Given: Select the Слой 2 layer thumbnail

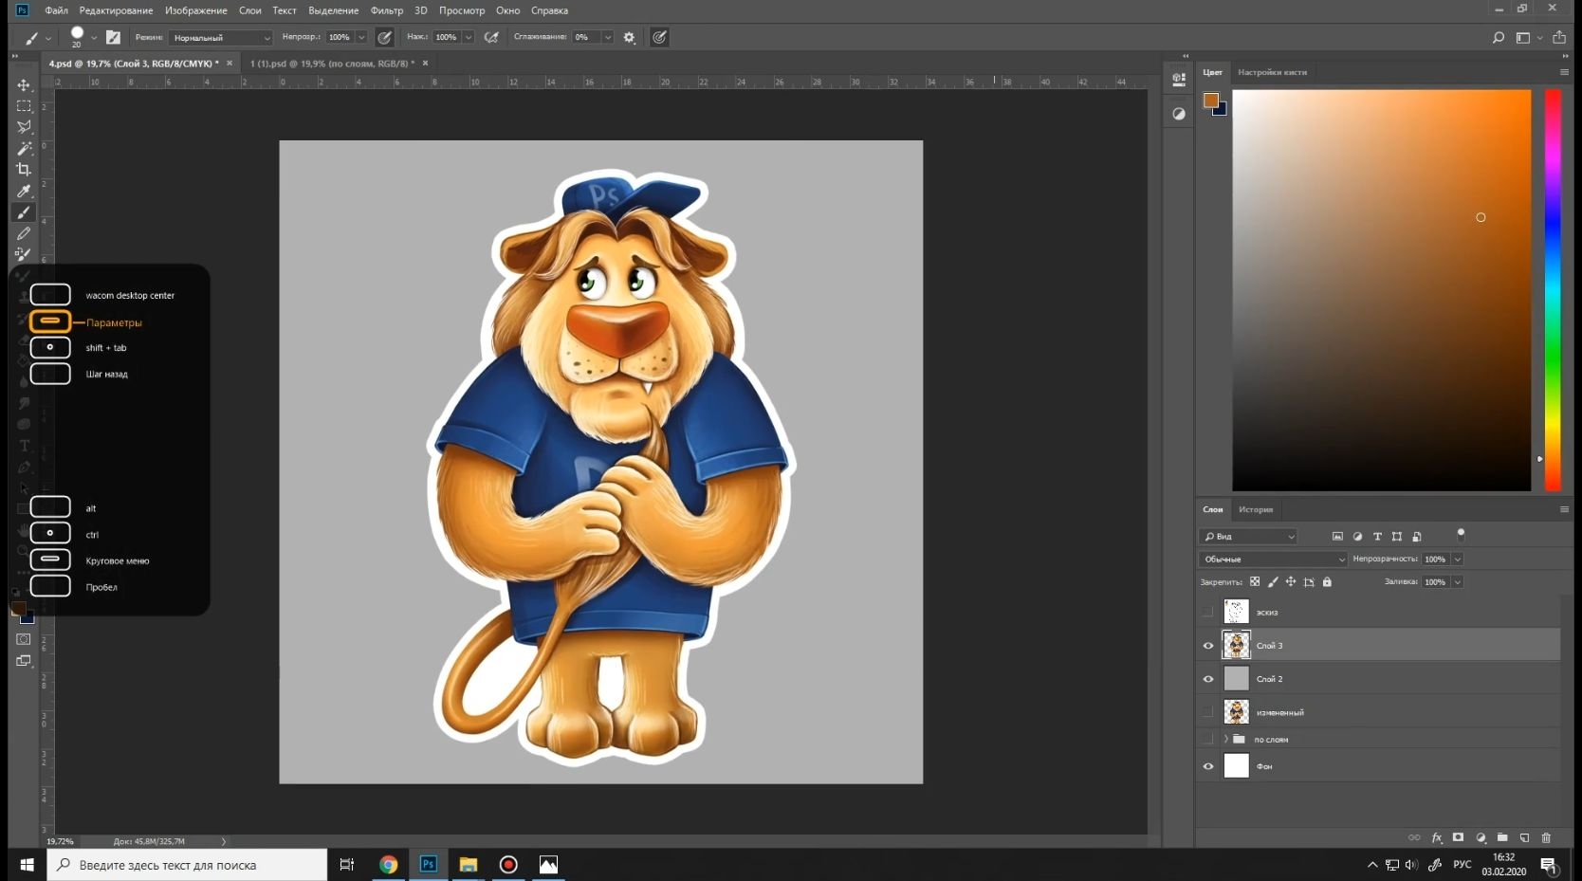Looking at the screenshot, I should pos(1237,679).
